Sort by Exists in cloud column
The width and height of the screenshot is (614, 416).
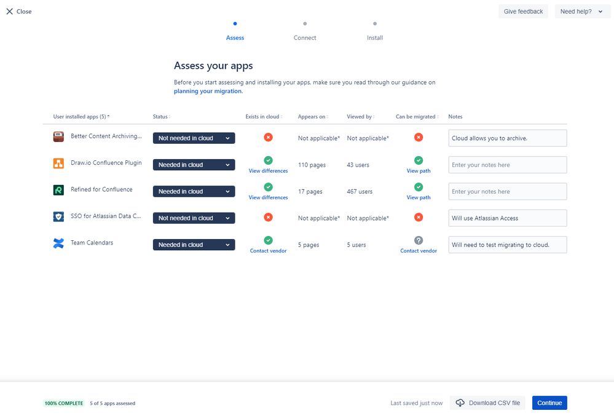[264, 117]
